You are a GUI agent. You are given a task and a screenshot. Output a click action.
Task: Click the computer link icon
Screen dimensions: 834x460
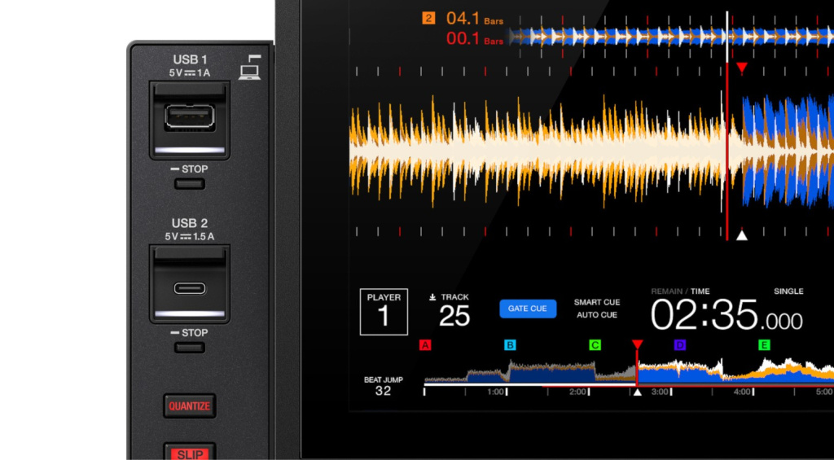[x=249, y=67]
